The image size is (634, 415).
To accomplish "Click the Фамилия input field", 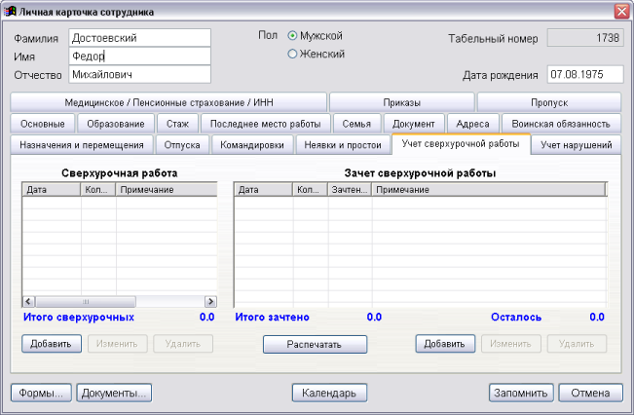I will click(x=140, y=38).
